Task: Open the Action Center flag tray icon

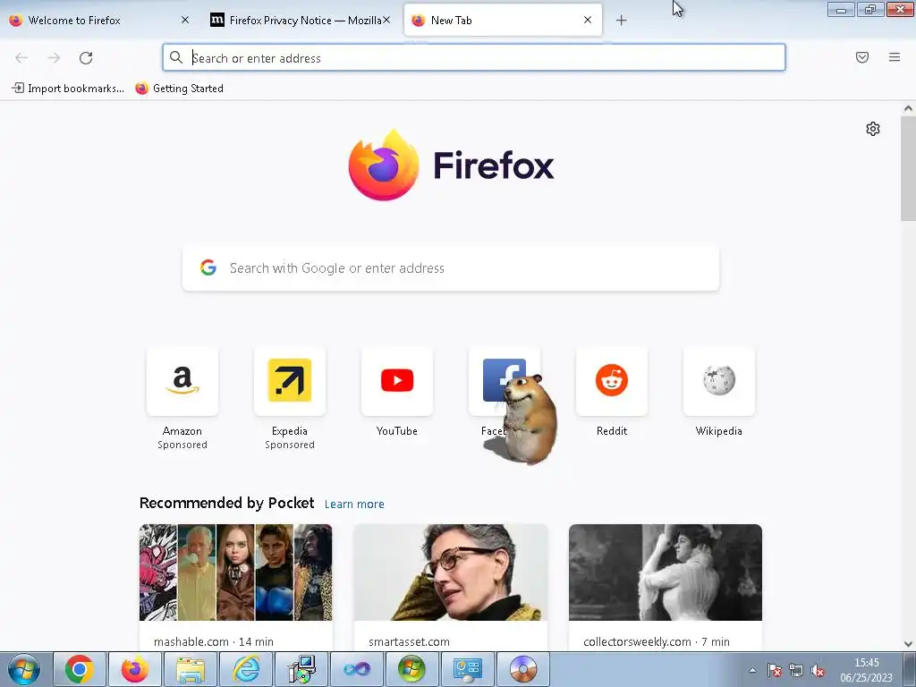Action: pyautogui.click(x=774, y=671)
